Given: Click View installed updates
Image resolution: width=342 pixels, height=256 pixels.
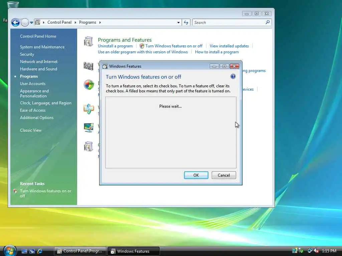Looking at the screenshot, I should coord(229,46).
